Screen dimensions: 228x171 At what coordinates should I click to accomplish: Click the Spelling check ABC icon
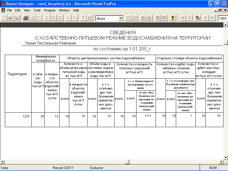point(39,18)
